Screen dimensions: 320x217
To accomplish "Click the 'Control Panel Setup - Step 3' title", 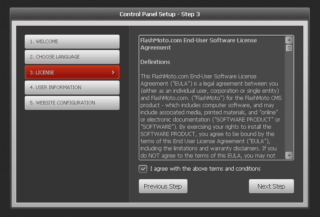I will pyautogui.click(x=160, y=14).
